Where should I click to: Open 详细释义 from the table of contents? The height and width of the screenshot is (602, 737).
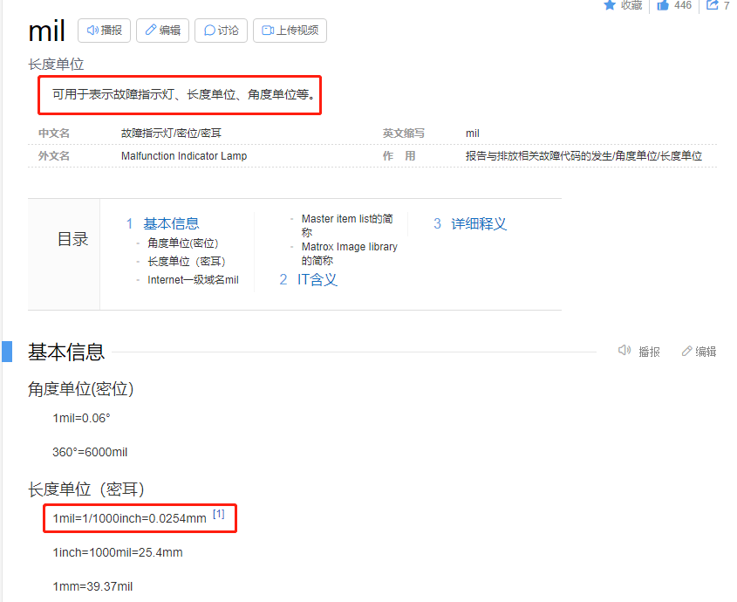coord(478,223)
